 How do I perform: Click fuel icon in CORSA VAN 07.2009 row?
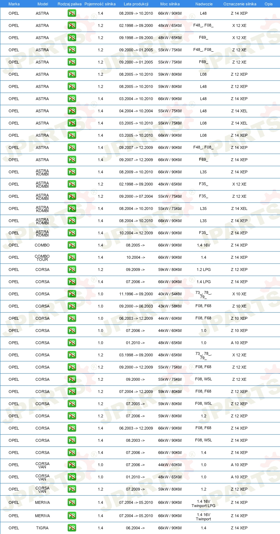[72, 489]
